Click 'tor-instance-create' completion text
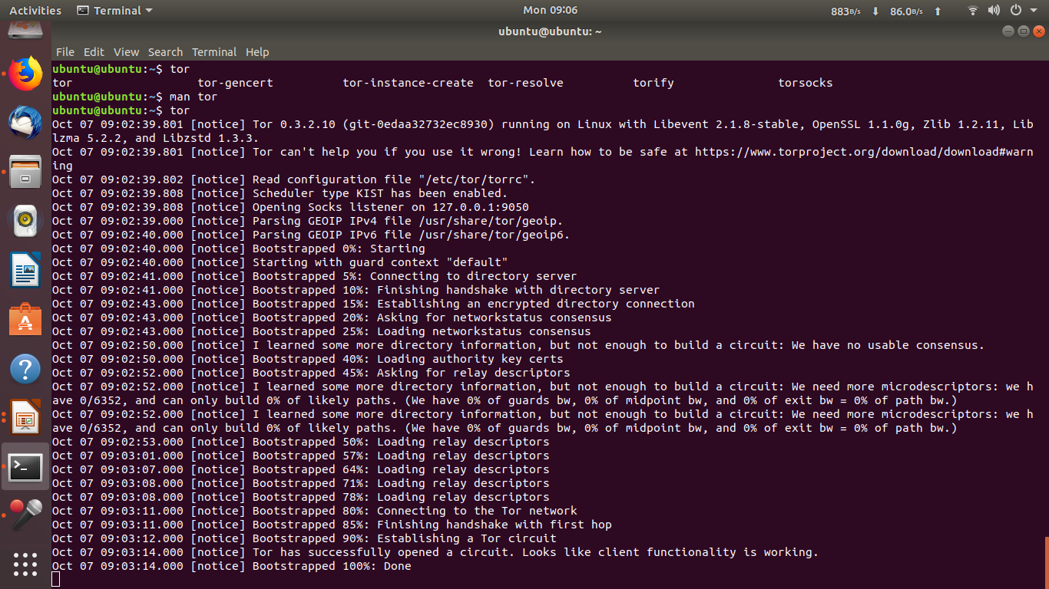 click(x=408, y=83)
